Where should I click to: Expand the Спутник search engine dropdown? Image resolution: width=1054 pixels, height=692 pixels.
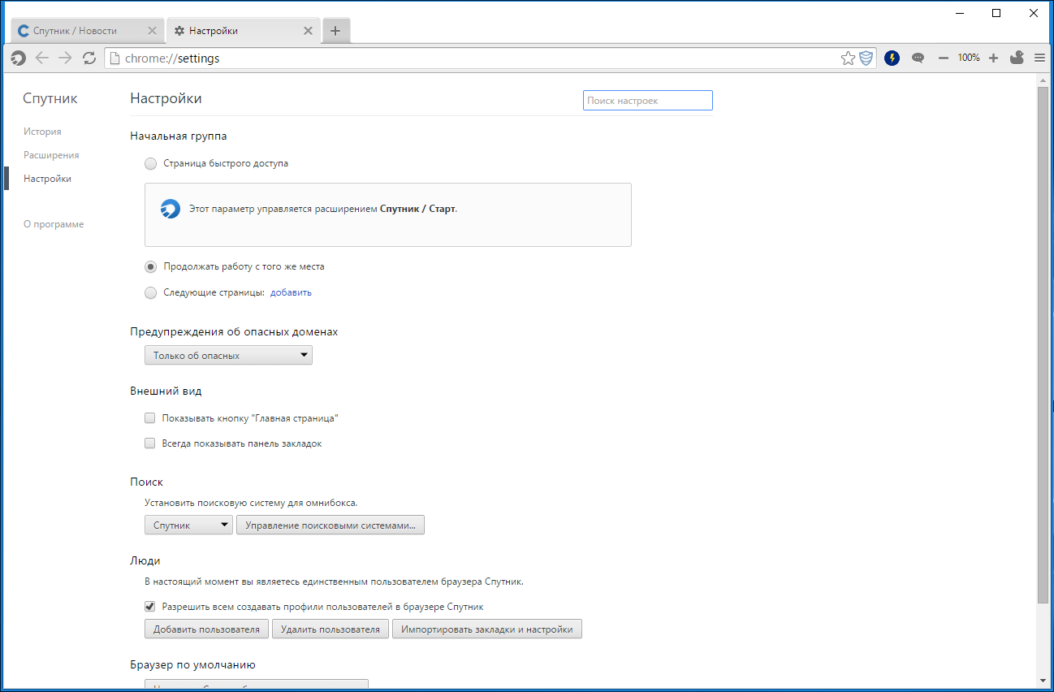click(188, 525)
